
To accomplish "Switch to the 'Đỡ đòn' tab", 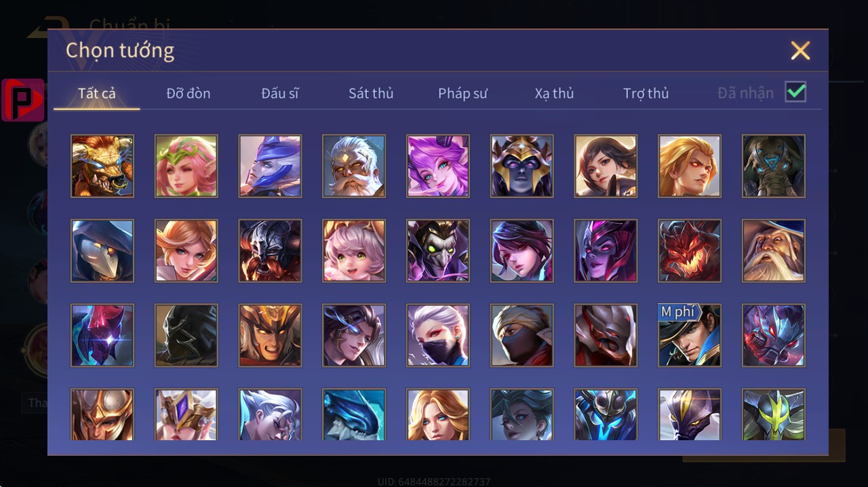I will point(189,94).
